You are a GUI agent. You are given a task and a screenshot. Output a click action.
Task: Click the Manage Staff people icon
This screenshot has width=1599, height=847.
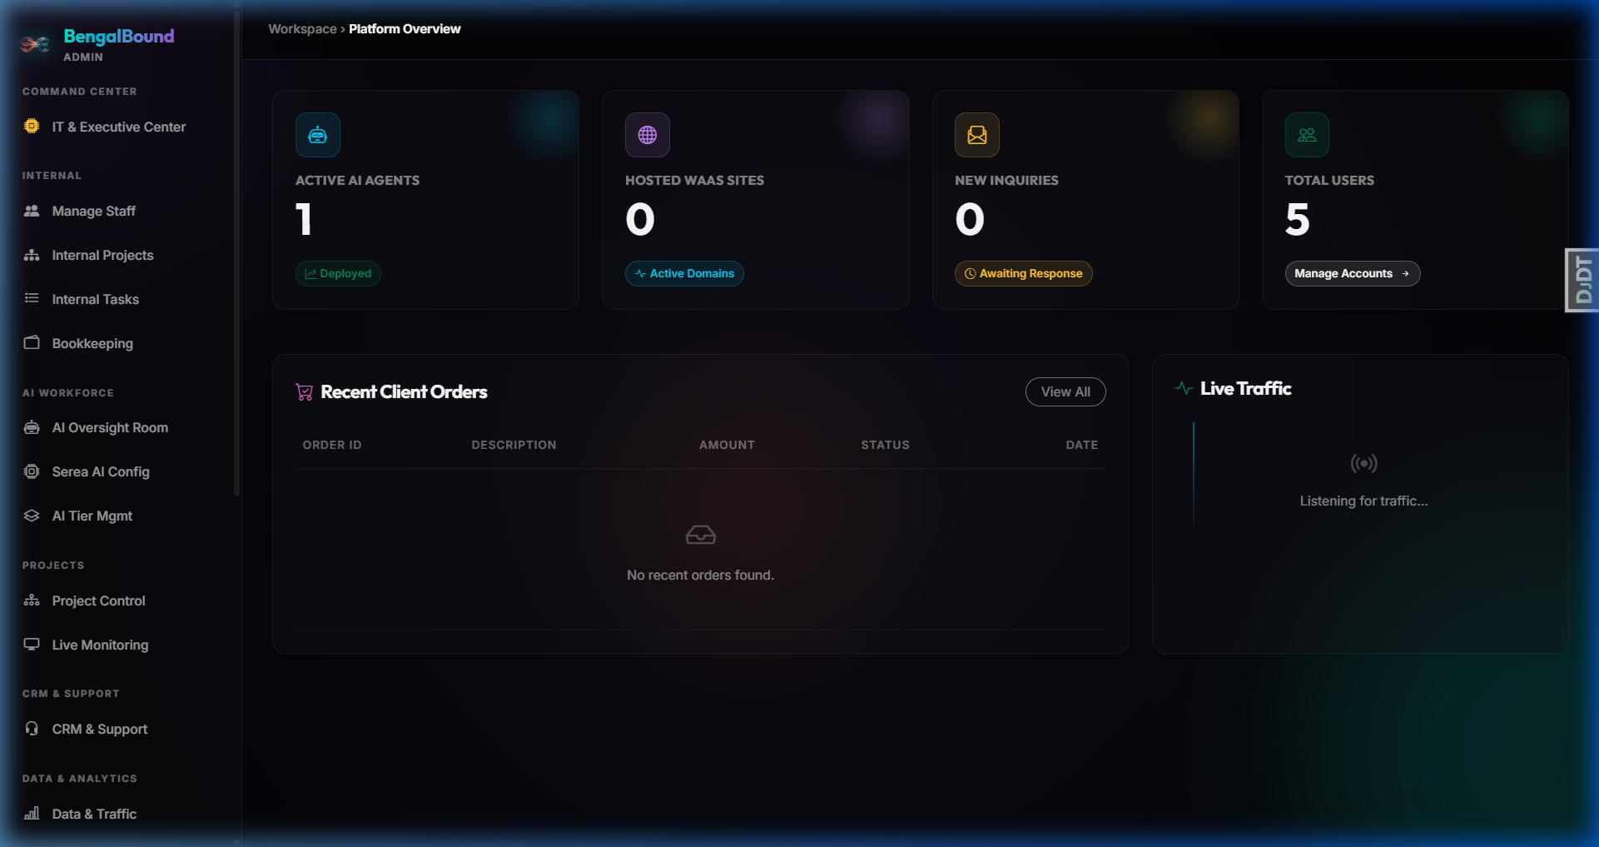pyautogui.click(x=32, y=211)
